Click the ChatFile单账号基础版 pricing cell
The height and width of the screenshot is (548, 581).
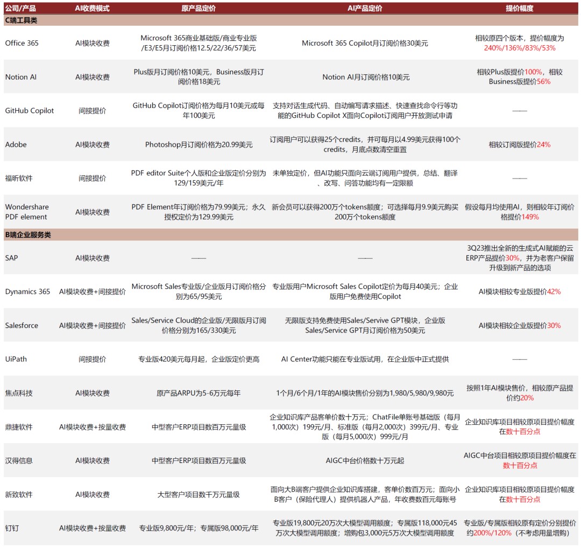(x=365, y=427)
